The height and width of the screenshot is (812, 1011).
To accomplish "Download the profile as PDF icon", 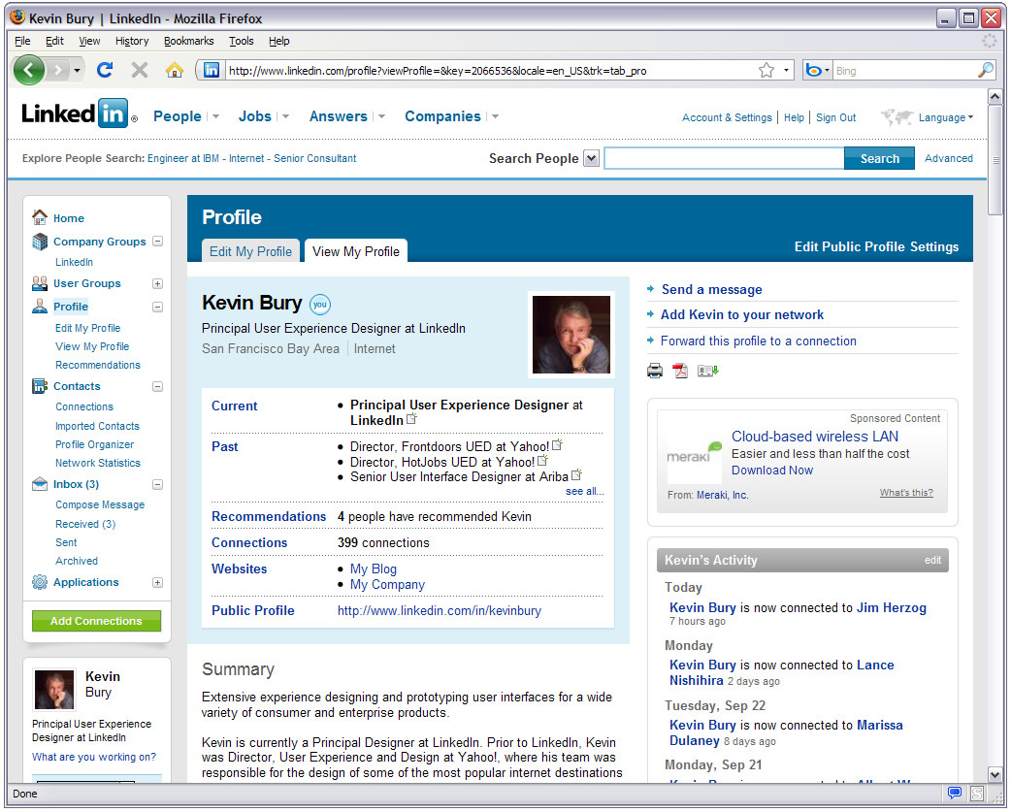I will click(680, 371).
